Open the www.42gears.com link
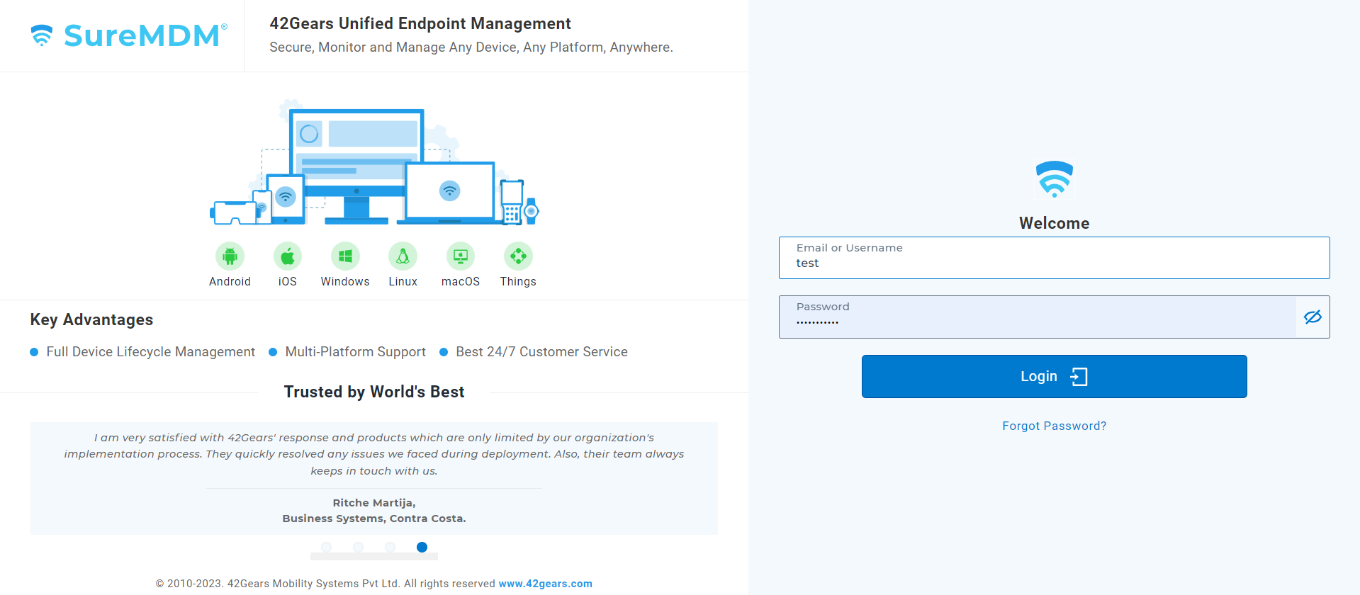 click(545, 584)
